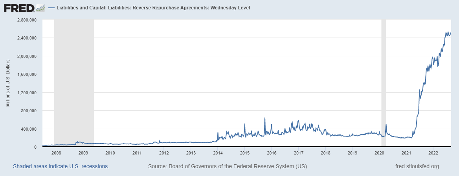Click the Millions of U.S. Dollars axis title
The height and width of the screenshot is (176, 459).
tap(7, 83)
